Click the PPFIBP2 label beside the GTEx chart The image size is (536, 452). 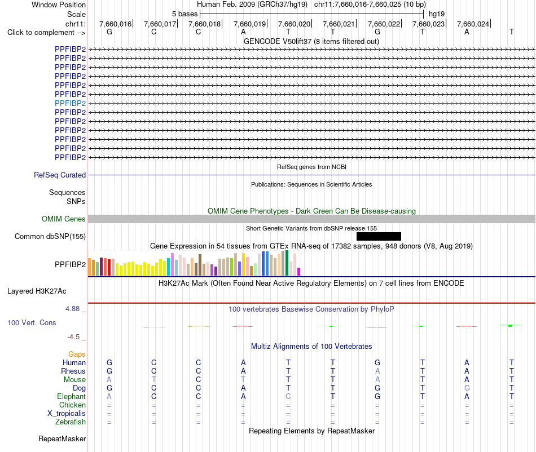pyautogui.click(x=70, y=264)
